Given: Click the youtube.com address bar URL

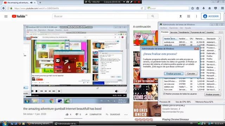Looking at the screenshot, I should pos(37,8).
